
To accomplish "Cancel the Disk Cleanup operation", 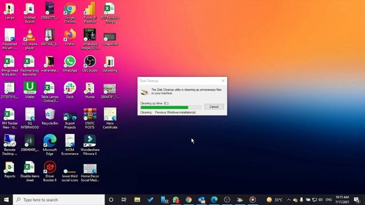I will pos(214,106).
